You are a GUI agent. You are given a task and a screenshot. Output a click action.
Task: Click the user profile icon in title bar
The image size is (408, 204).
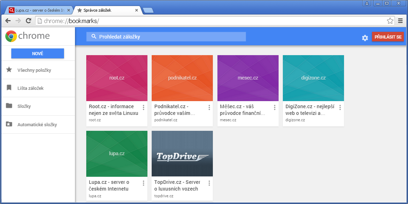pyautogui.click(x=367, y=3)
